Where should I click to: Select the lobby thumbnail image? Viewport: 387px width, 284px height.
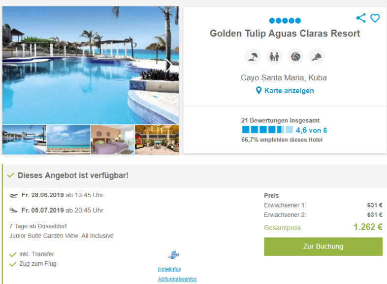[157, 140]
